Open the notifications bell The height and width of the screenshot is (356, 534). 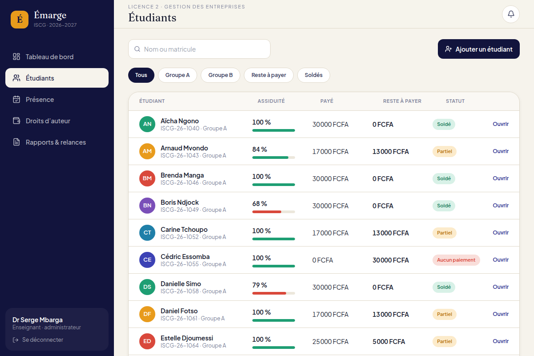[511, 14]
